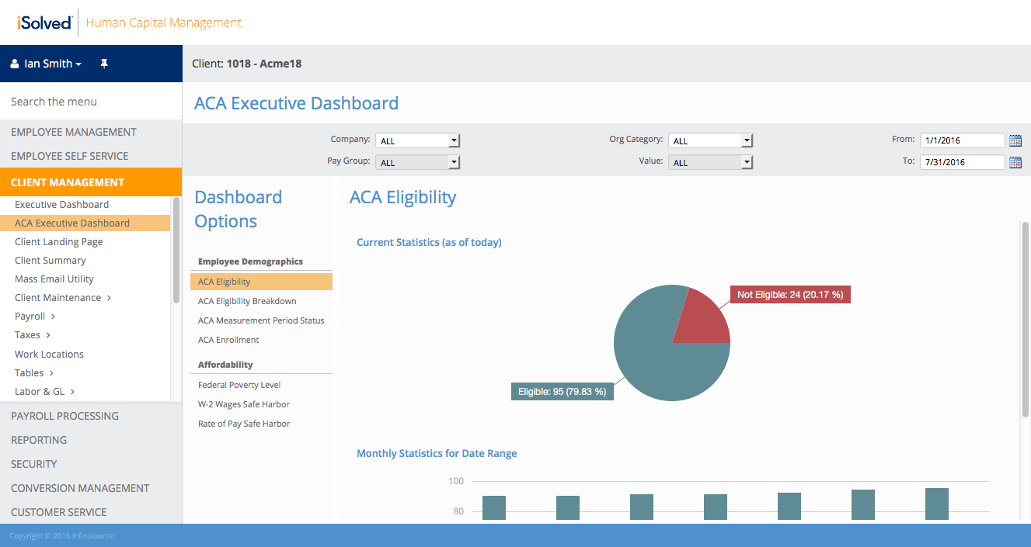1031x547 pixels.
Task: Open the Federal Poverty Level view
Action: point(239,384)
